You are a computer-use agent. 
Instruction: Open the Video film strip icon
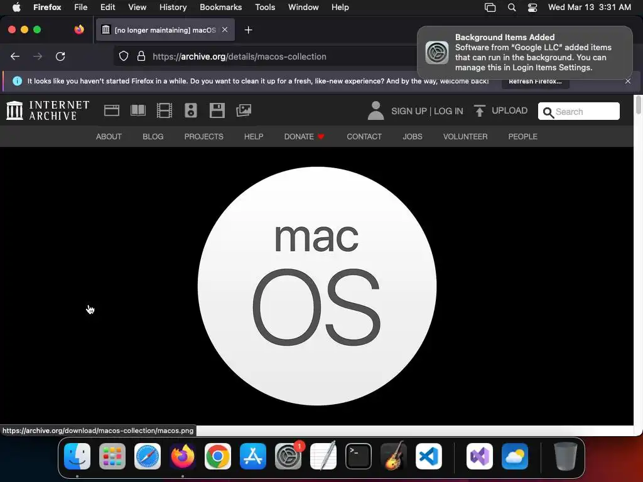click(165, 110)
